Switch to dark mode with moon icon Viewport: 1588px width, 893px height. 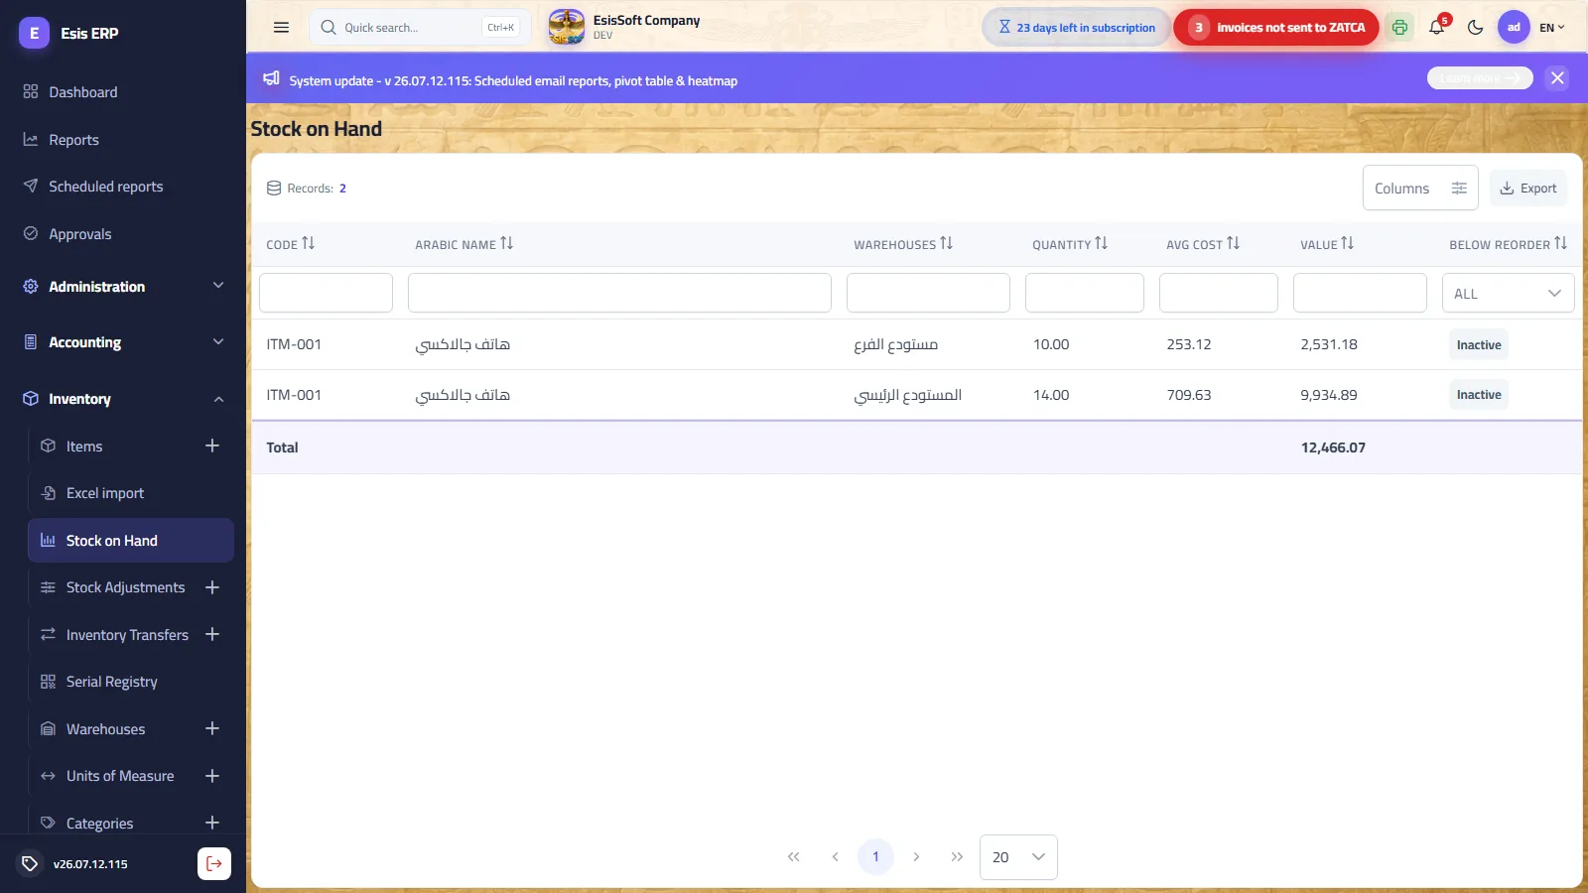click(x=1475, y=28)
